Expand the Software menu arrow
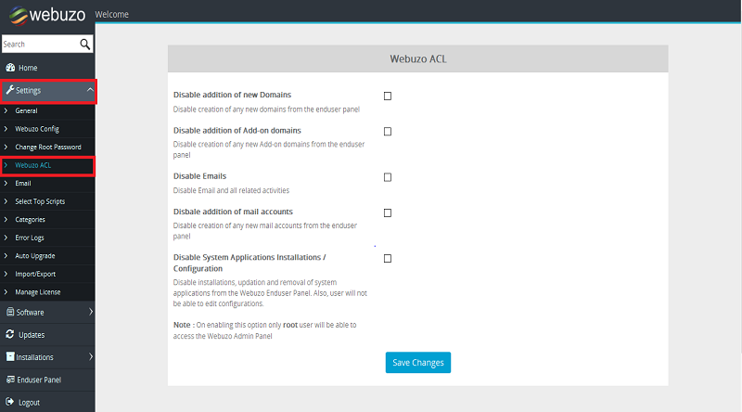742x412 pixels. point(90,313)
